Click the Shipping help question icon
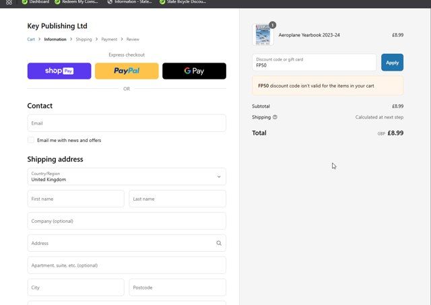 [275, 117]
